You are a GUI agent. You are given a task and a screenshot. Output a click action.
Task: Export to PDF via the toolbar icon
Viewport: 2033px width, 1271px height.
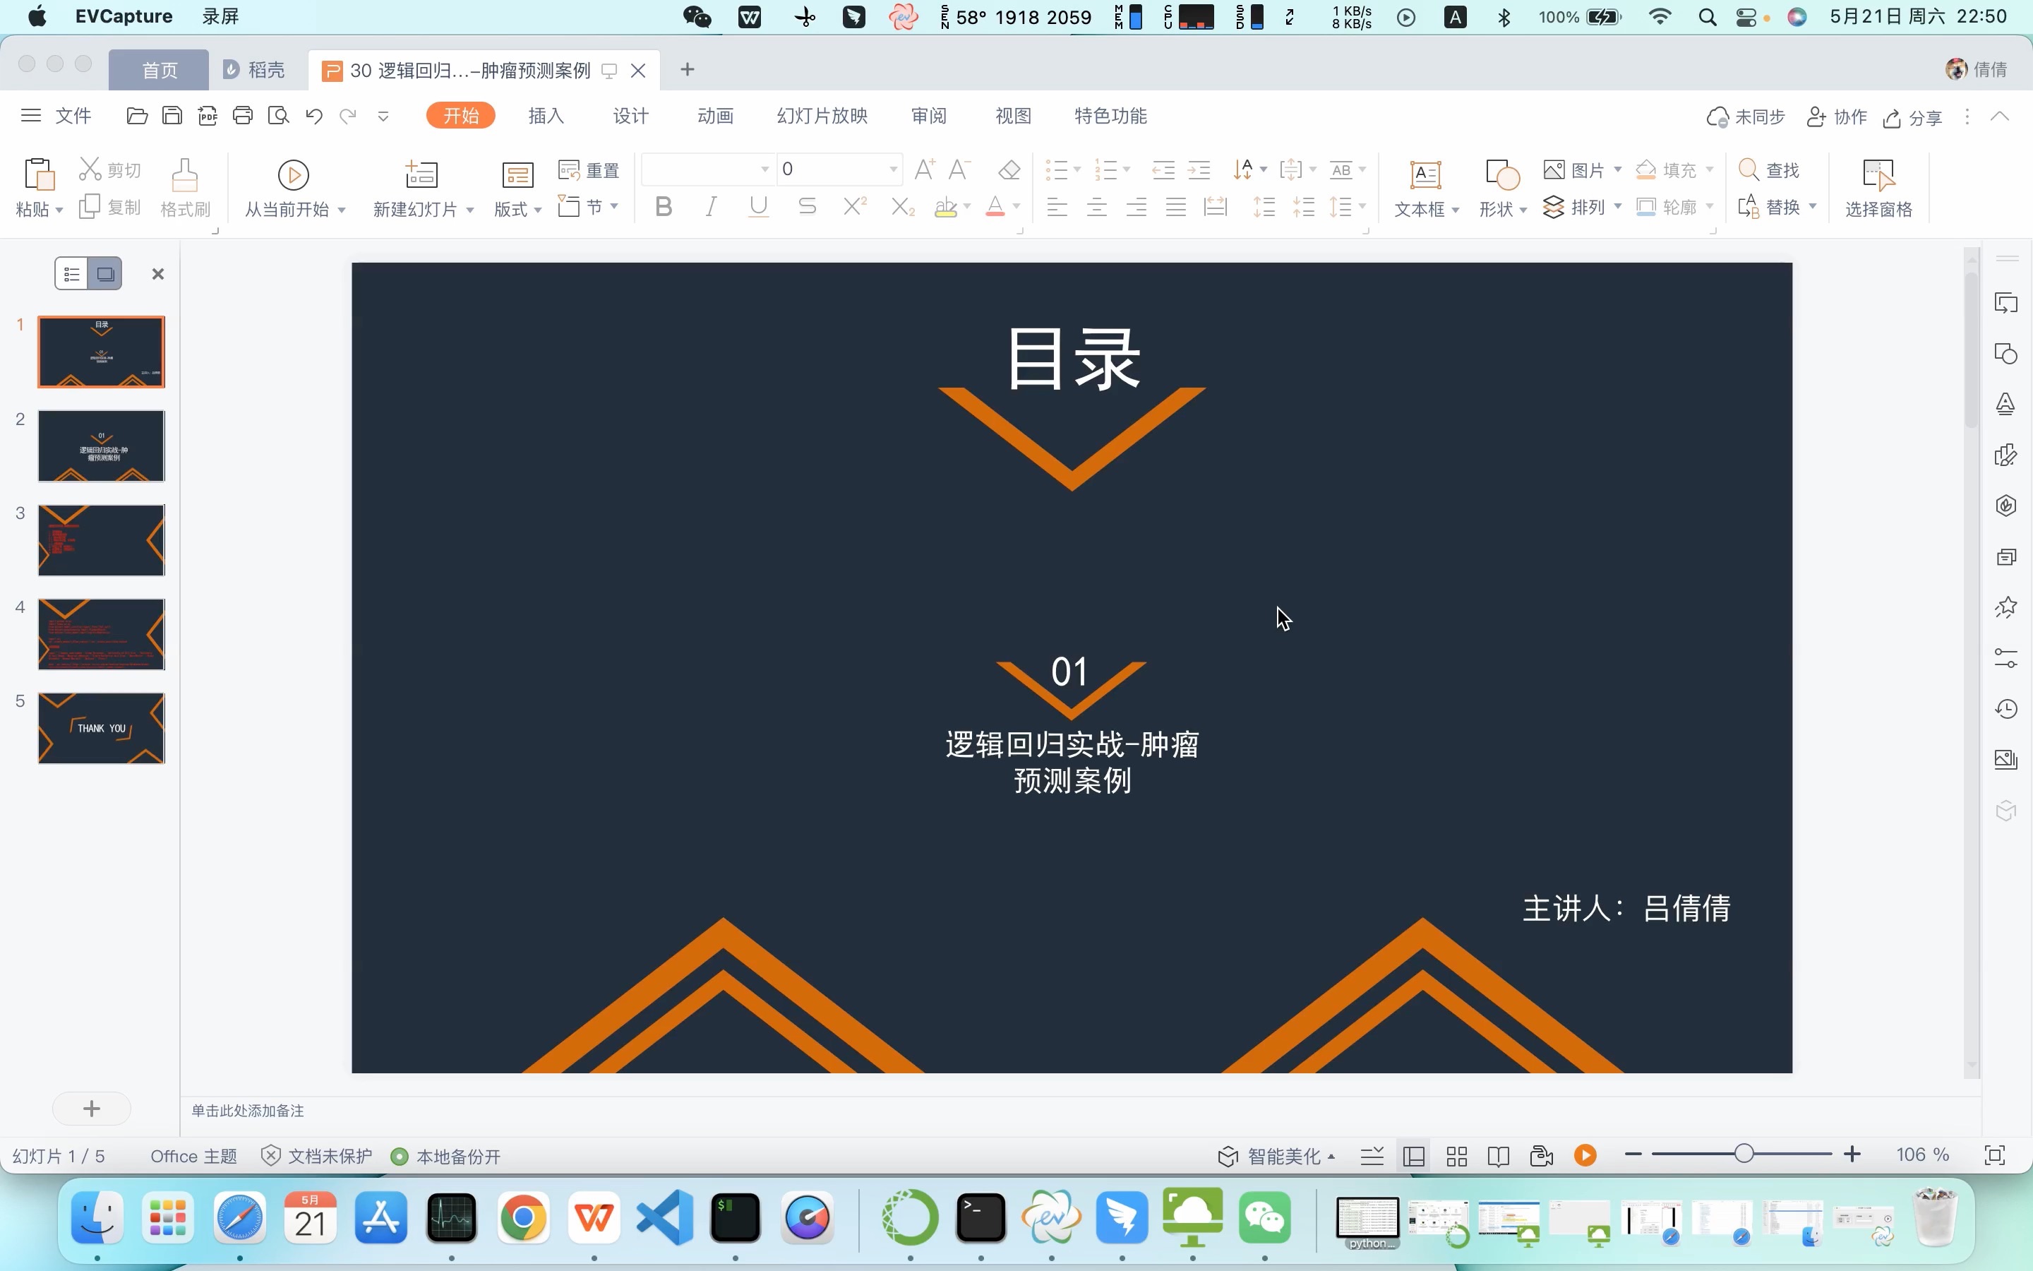(208, 115)
